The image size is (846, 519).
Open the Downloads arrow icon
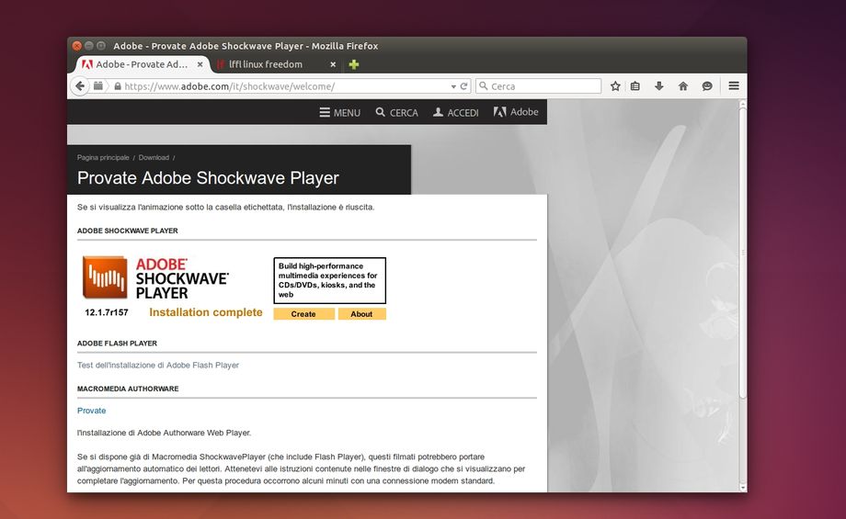pyautogui.click(x=659, y=86)
